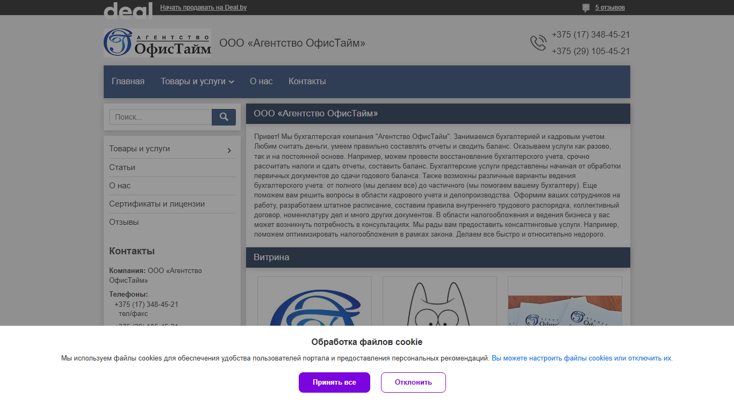Go to Главная in navigation bar
This screenshot has width=734, height=412.
tap(128, 82)
